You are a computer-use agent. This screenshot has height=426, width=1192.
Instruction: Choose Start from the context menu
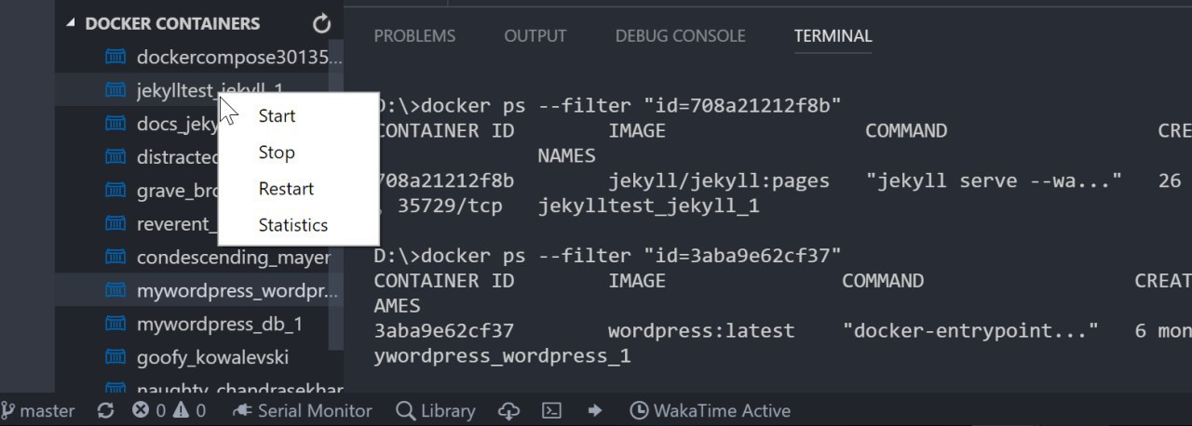[277, 116]
